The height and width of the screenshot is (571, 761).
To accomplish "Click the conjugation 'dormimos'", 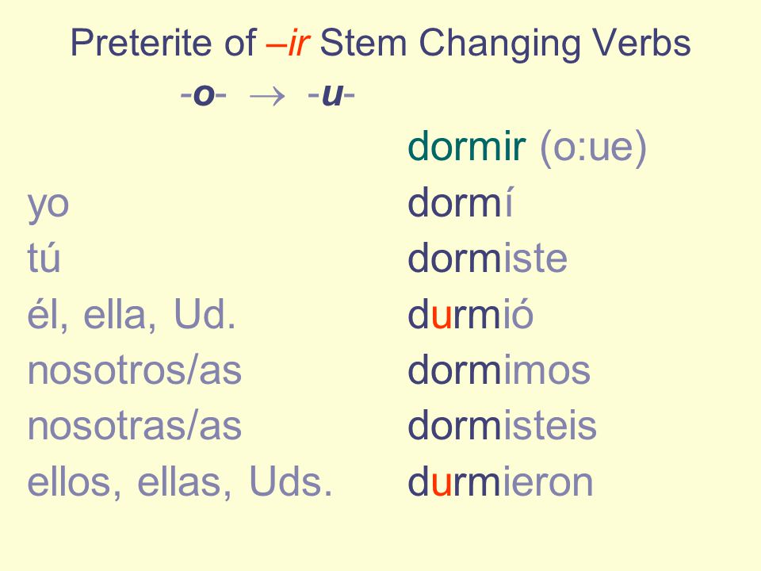I will [x=499, y=370].
